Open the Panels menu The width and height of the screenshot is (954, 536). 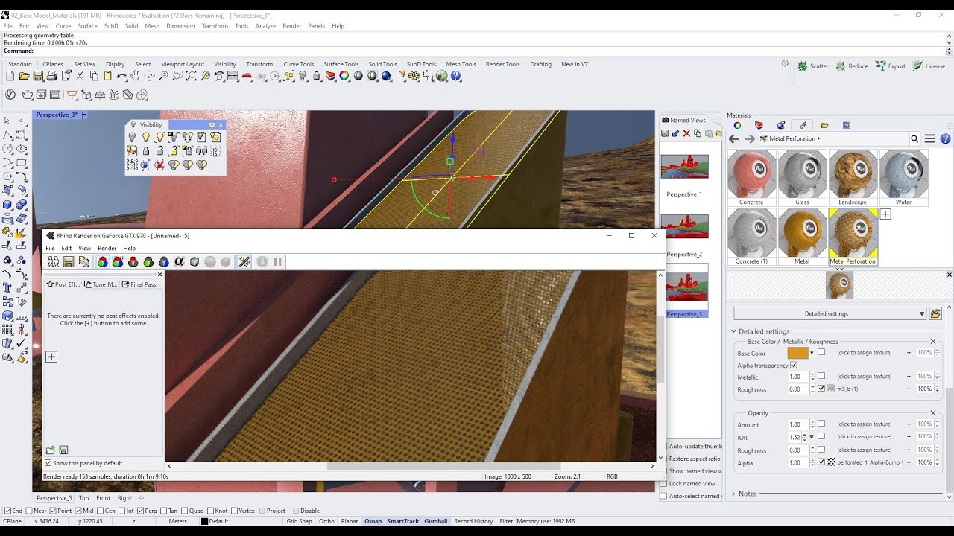(x=316, y=26)
